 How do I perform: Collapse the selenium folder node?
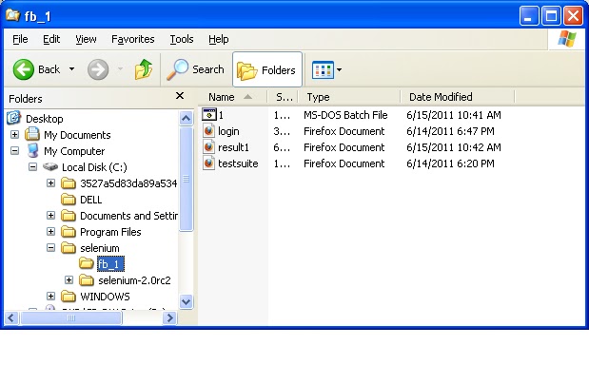(x=51, y=247)
